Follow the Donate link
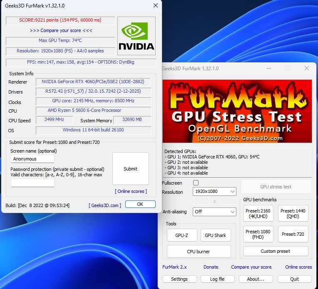Image resolution: width=318 pixels, height=289 pixels. (x=211, y=267)
